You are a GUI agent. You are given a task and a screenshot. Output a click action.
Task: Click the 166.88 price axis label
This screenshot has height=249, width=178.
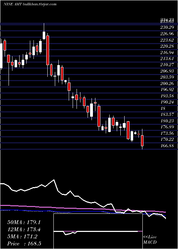click(x=167, y=146)
